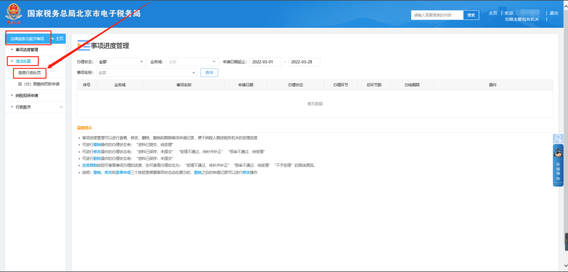Open the 事项名称 dropdown
This screenshot has width=568, height=272.
tap(146, 72)
